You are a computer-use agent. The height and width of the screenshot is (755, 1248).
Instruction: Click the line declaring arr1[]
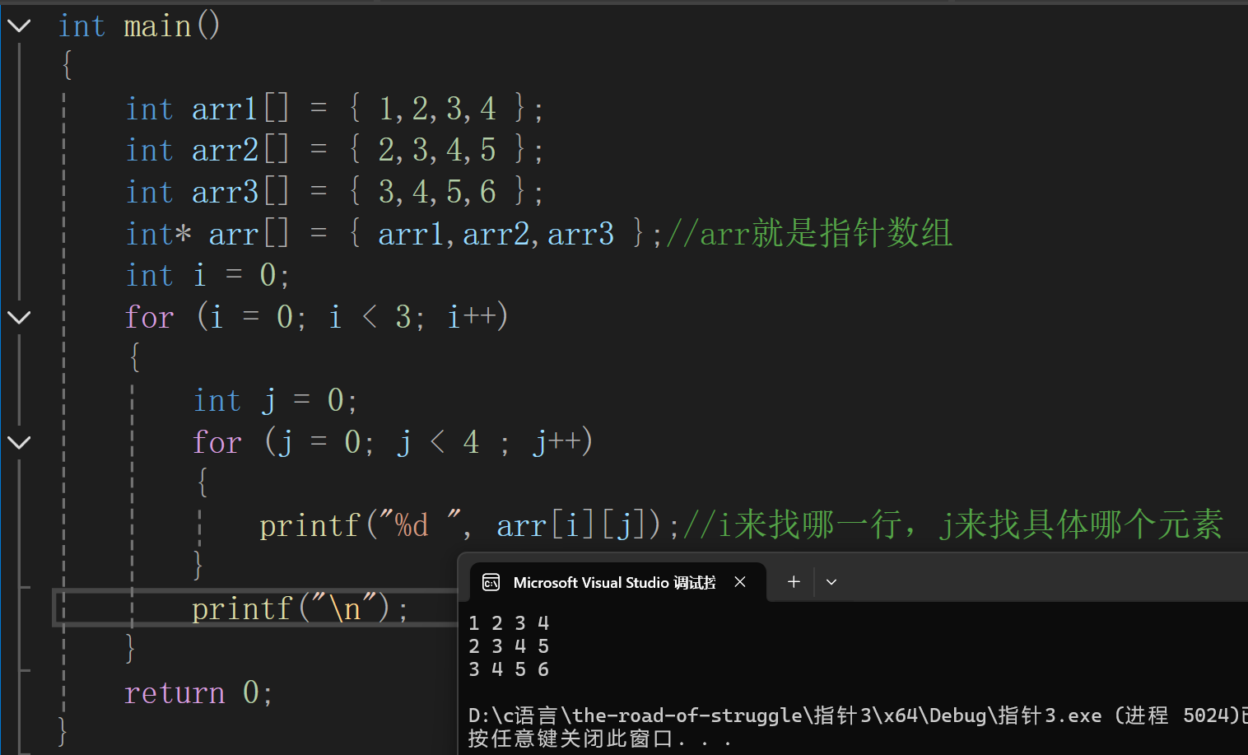tap(334, 109)
